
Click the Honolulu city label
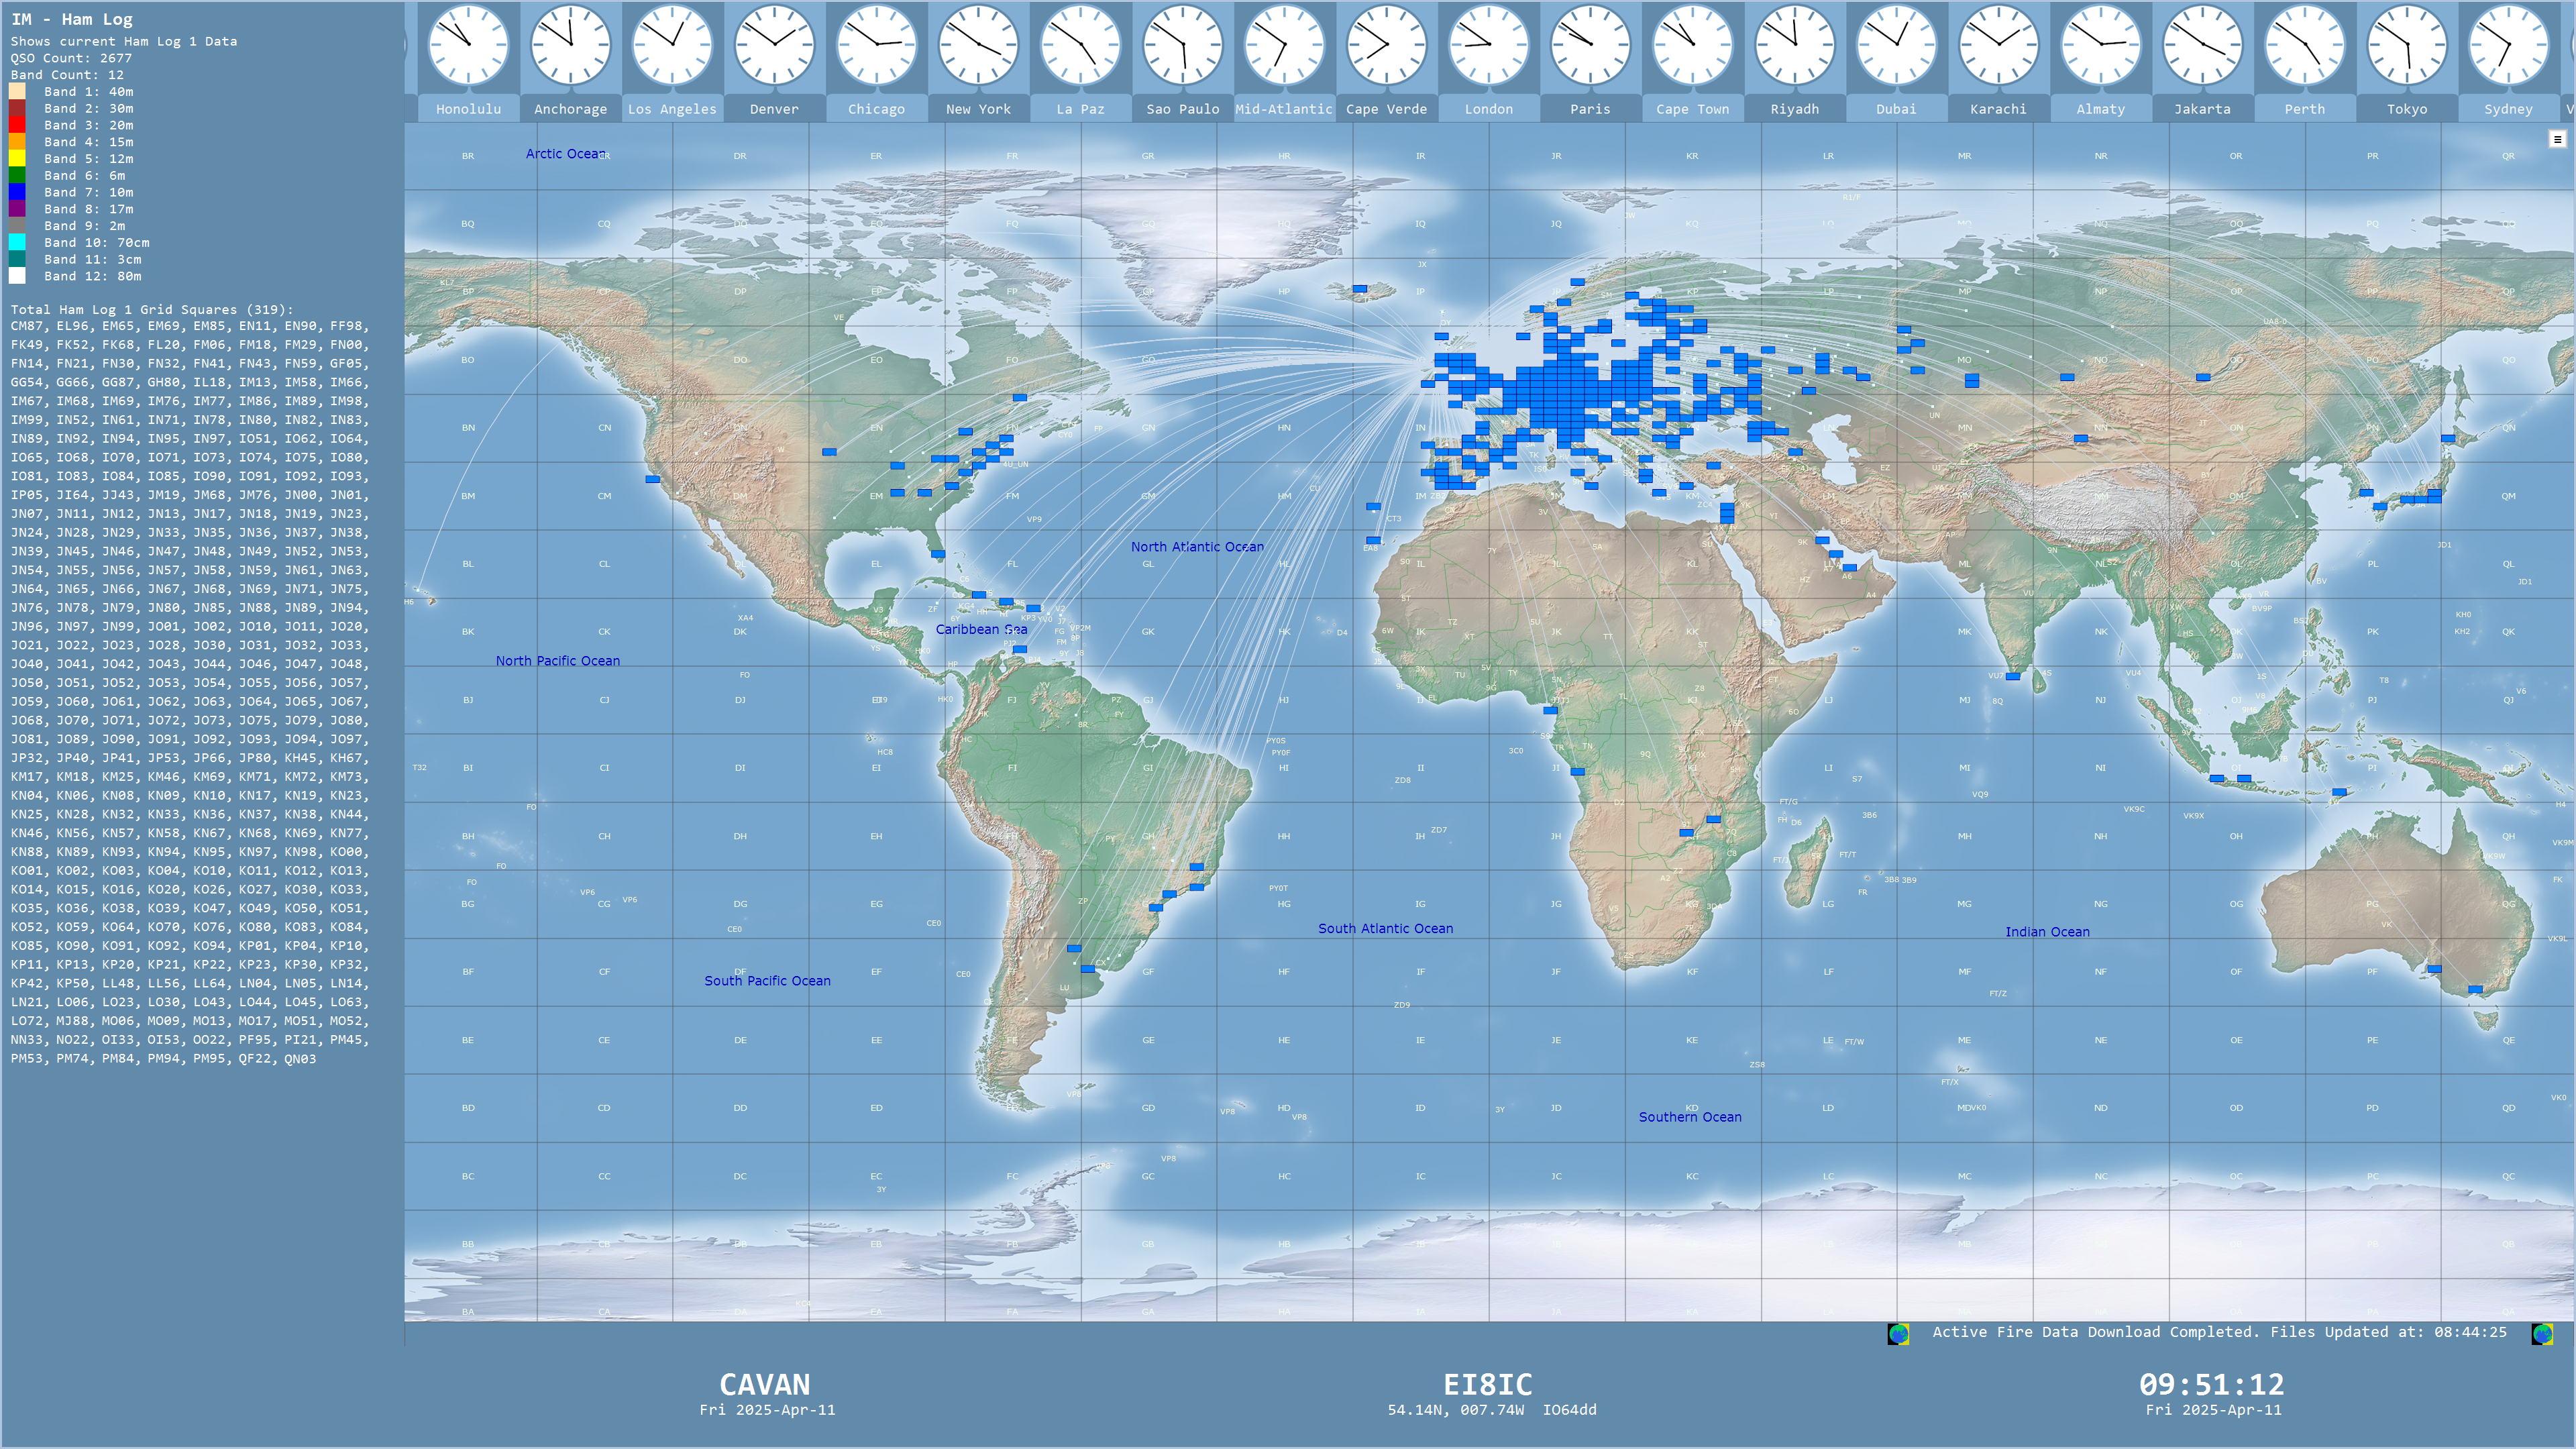[x=468, y=109]
